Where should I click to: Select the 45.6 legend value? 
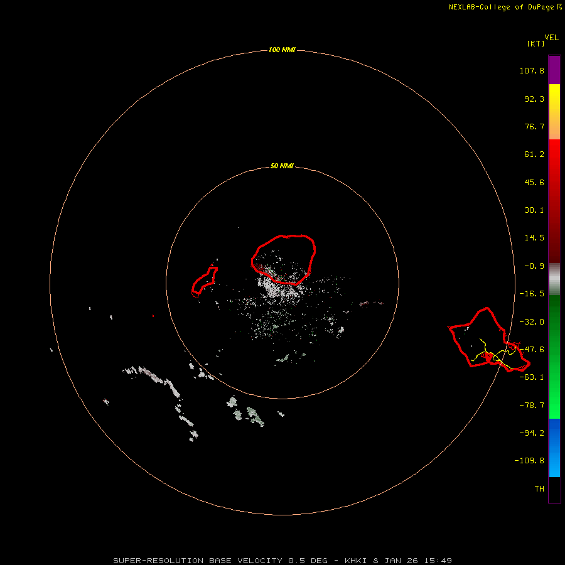coord(534,182)
